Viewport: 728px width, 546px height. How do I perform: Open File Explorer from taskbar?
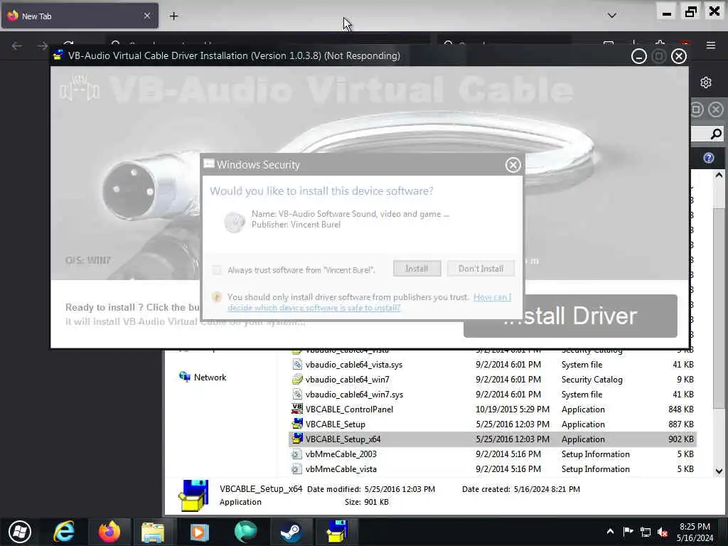click(x=154, y=532)
